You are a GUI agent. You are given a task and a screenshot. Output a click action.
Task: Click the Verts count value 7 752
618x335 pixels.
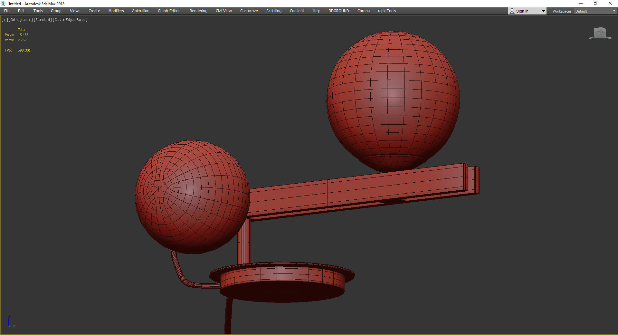click(x=22, y=40)
